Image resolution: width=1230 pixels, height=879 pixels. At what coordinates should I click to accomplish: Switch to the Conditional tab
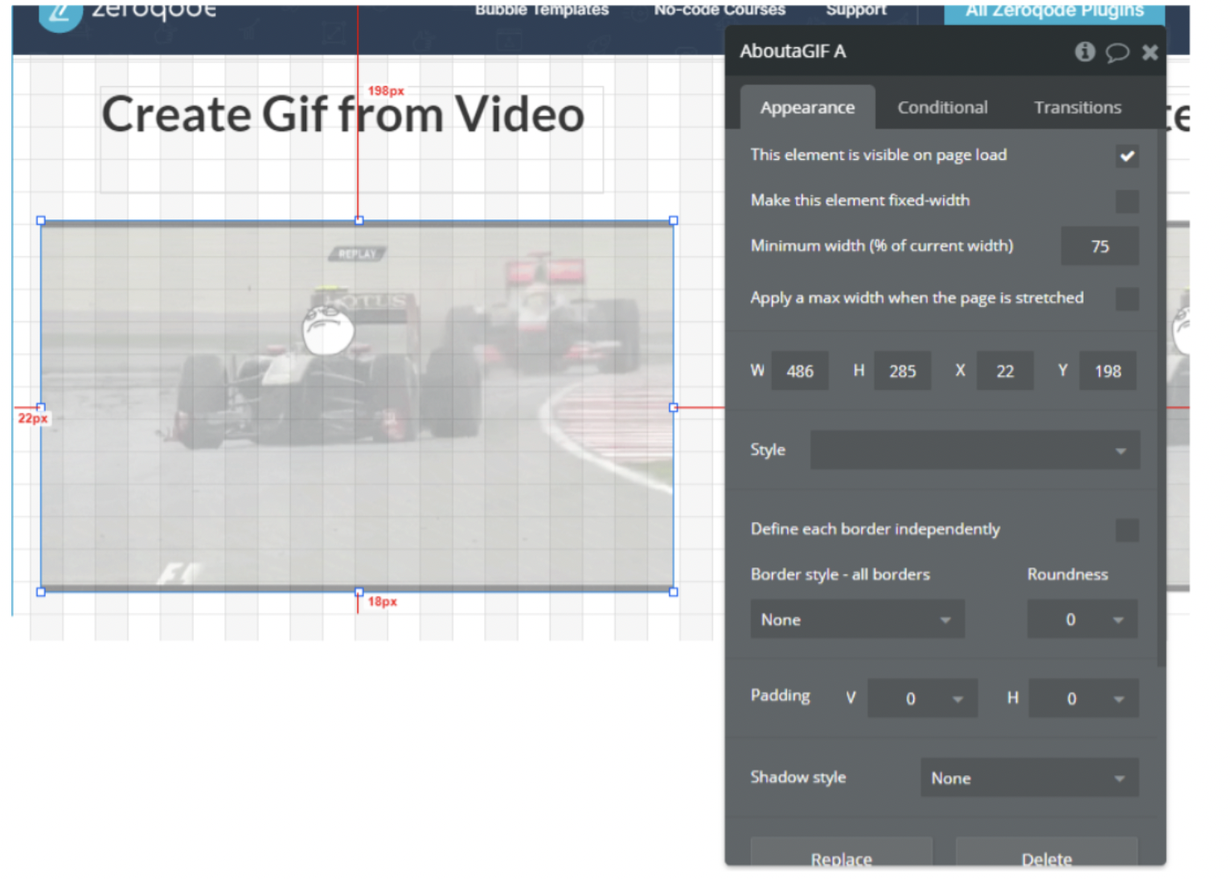coord(942,108)
